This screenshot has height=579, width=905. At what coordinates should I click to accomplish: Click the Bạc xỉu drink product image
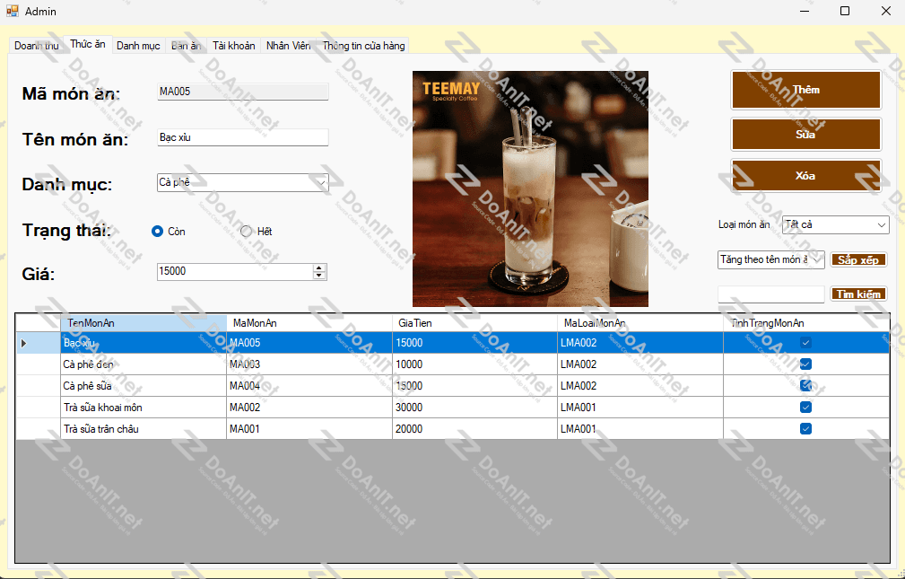(x=530, y=189)
